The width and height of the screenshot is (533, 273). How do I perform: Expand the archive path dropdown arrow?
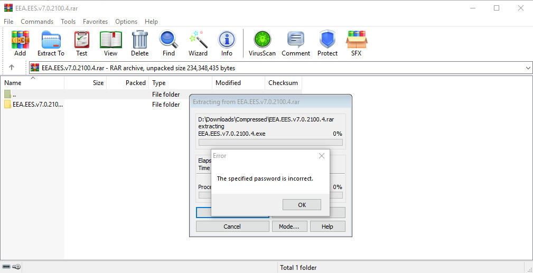tap(528, 68)
